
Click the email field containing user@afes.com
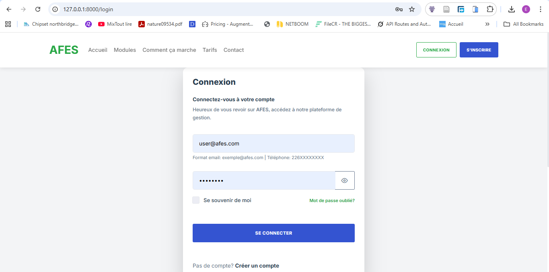coord(273,143)
